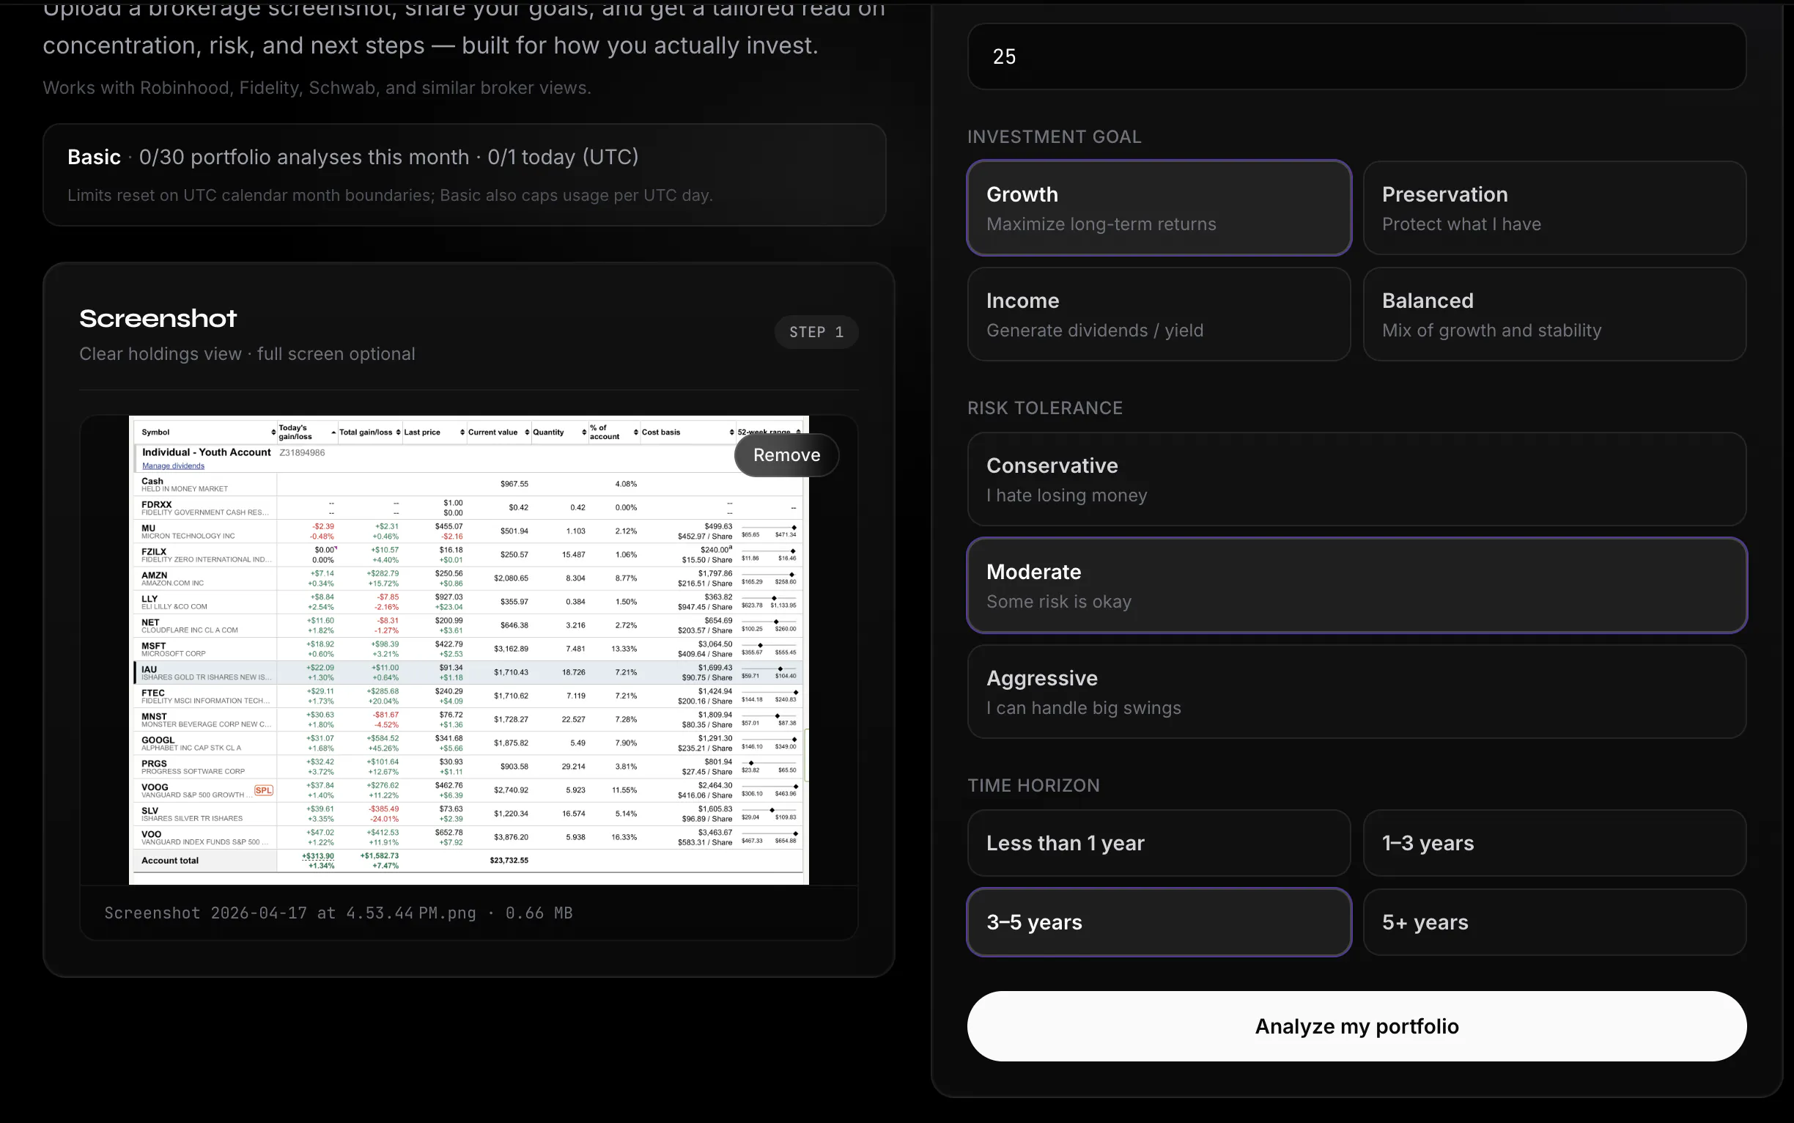The image size is (1794, 1123).
Task: Focus the age field showing 25
Action: pyautogui.click(x=1356, y=56)
